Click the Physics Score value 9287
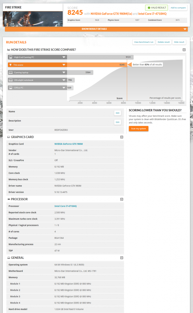 (x=137, y=20)
